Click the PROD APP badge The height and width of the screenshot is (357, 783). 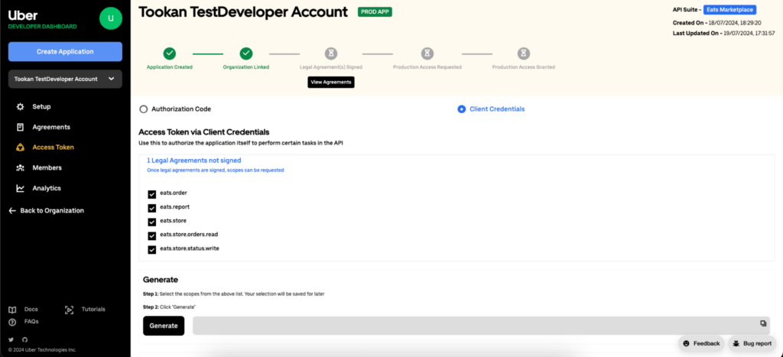(x=375, y=11)
